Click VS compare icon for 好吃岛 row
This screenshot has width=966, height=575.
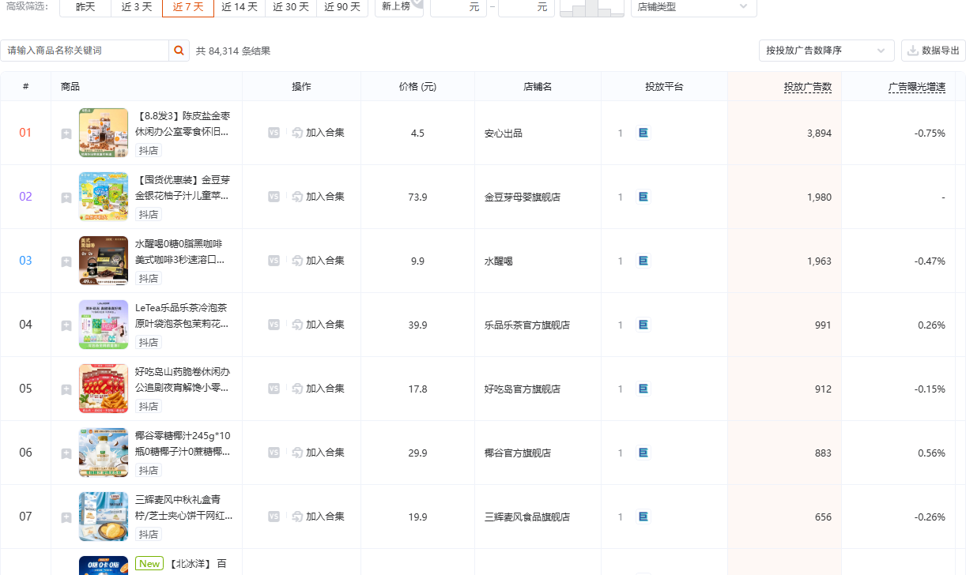tap(274, 389)
